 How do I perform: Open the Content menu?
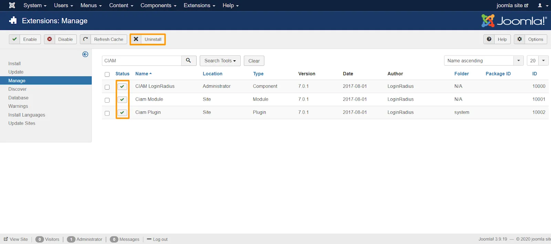121,6
